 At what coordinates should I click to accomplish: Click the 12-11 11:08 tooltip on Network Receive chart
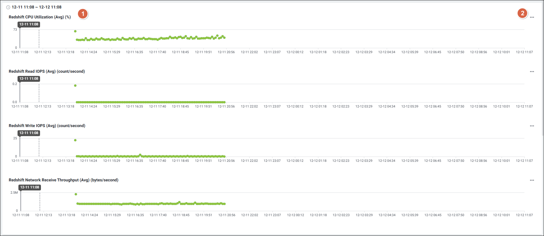click(x=30, y=187)
